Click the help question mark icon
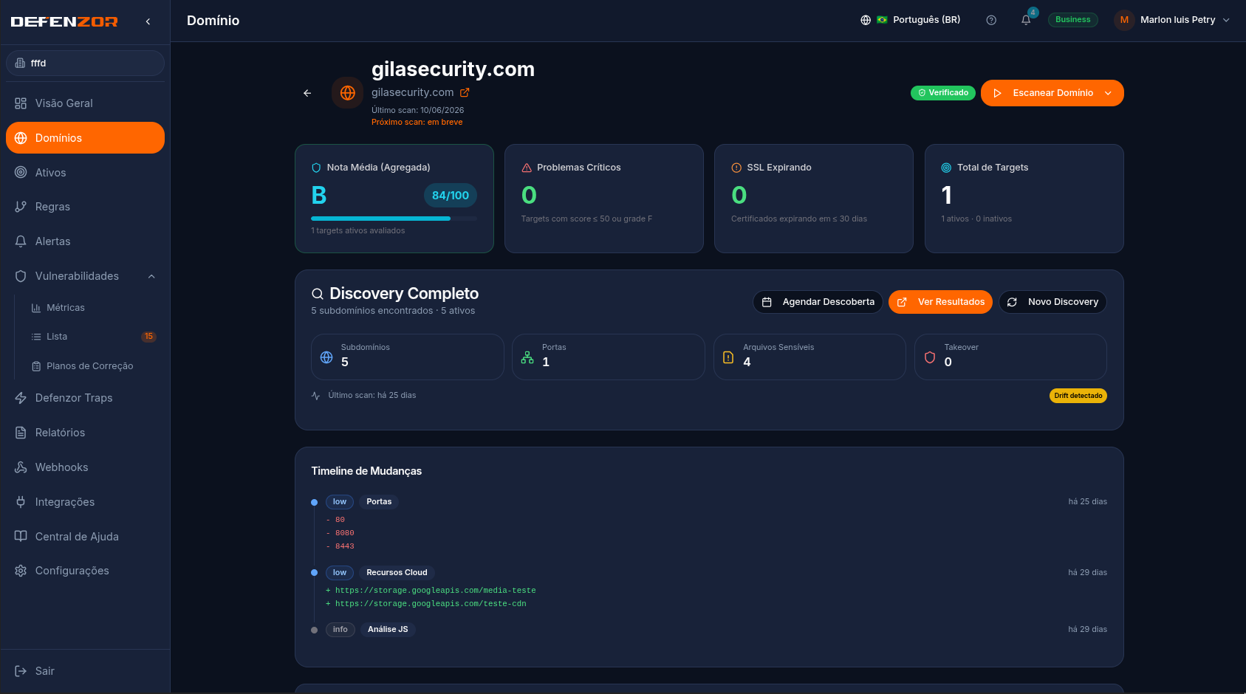Screen dimensions: 1246x694 [x=991, y=20]
